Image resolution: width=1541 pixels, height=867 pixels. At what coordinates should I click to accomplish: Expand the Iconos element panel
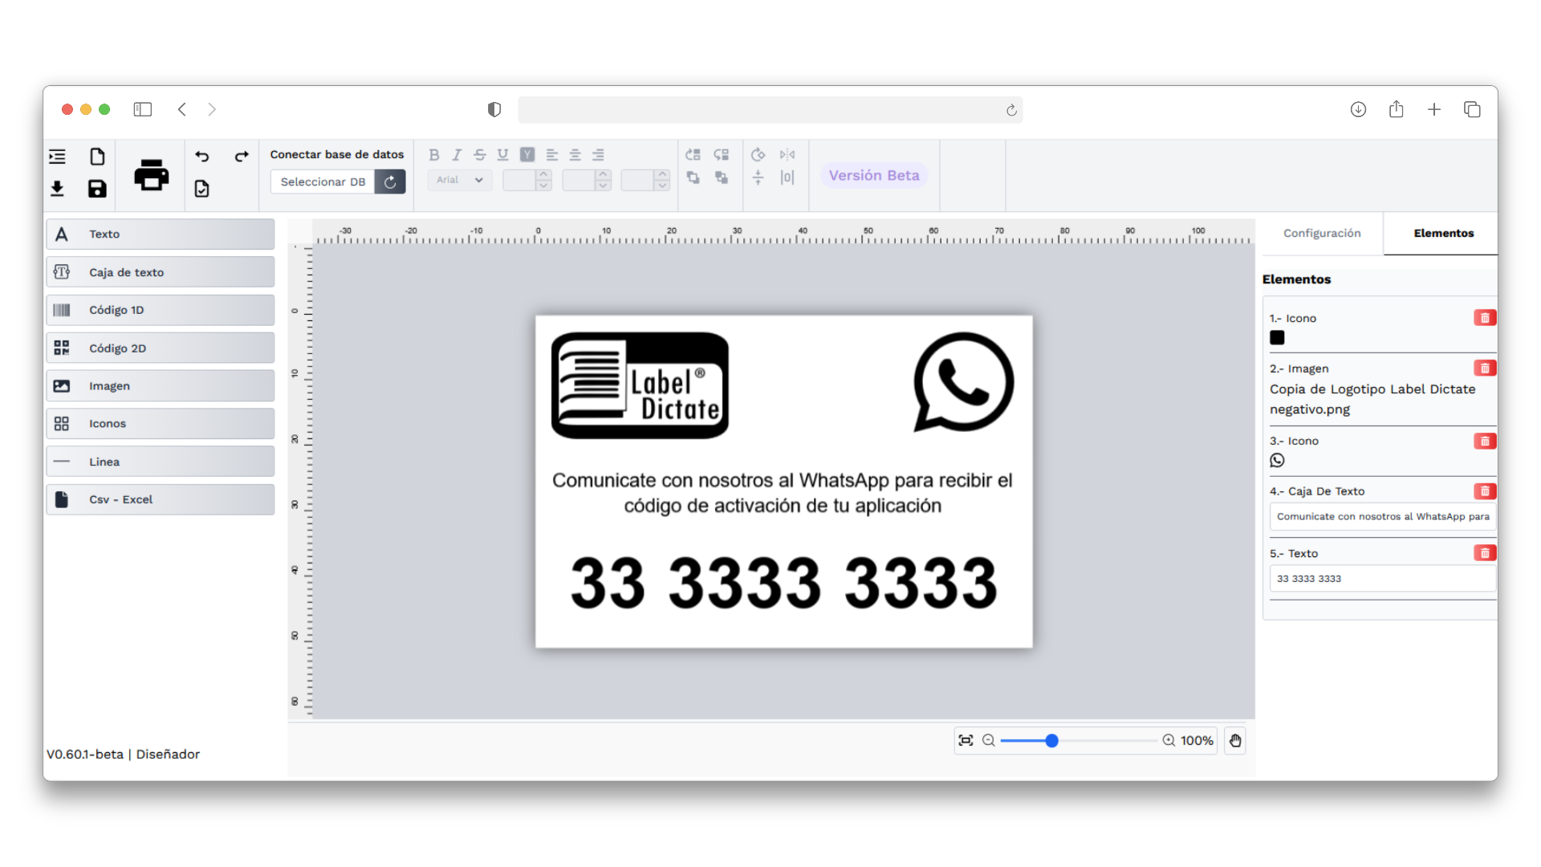pyautogui.click(x=161, y=424)
